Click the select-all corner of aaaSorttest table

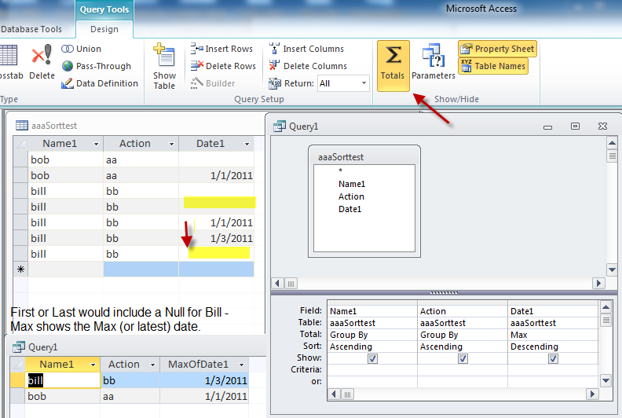(x=20, y=144)
